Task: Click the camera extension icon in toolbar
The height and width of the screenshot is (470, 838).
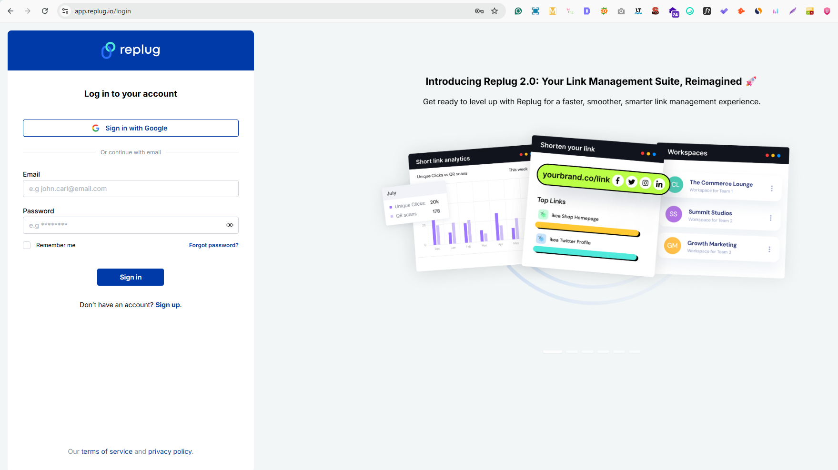Action: [621, 10]
